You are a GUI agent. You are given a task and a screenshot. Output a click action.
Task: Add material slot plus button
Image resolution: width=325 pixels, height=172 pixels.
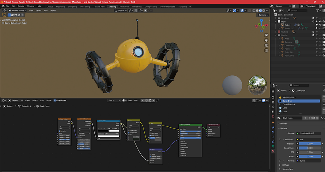tap(324, 97)
